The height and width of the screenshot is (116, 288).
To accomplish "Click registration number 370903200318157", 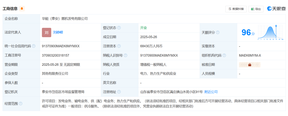I will click(55, 55).
